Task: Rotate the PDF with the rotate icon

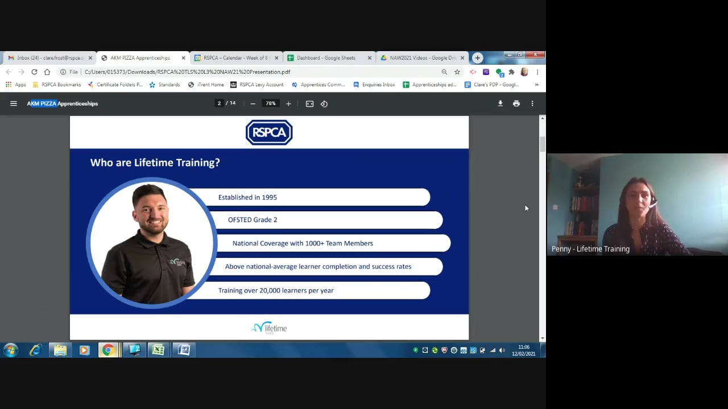Action: 324,103
